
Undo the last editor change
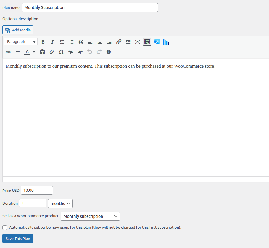click(90, 52)
